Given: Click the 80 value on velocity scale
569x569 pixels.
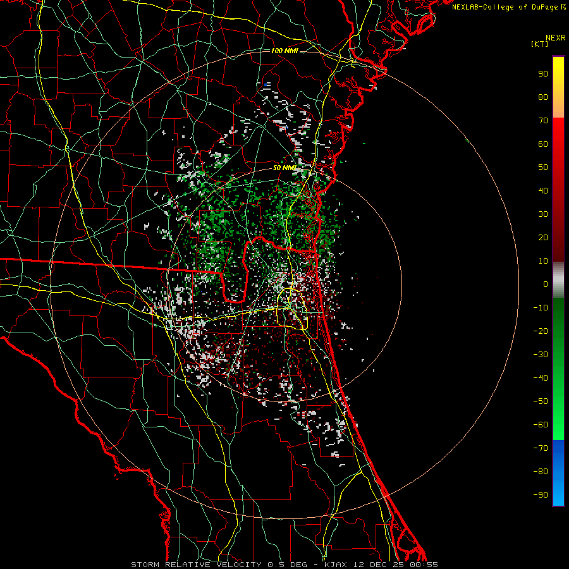Looking at the screenshot, I should [543, 97].
